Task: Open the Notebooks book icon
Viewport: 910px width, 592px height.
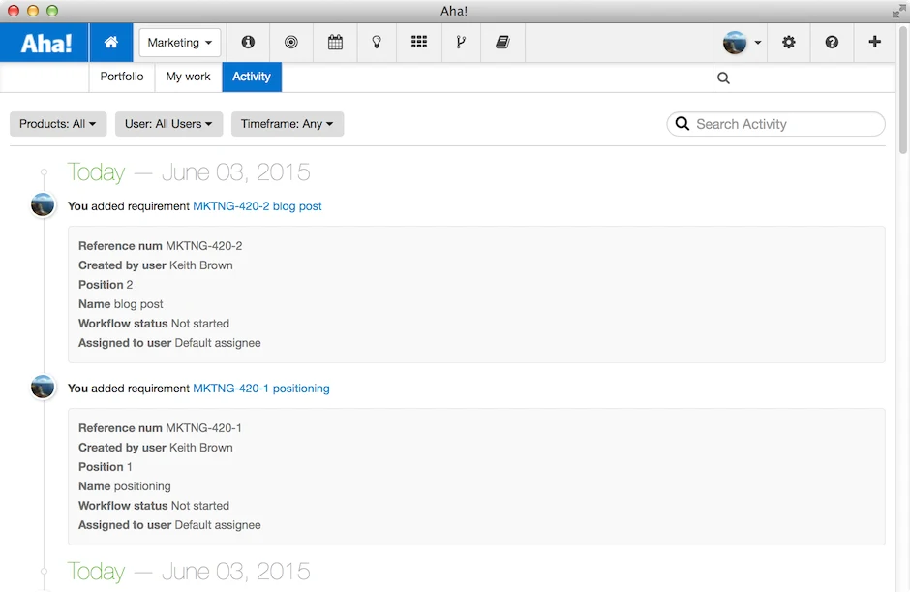Action: pyautogui.click(x=502, y=42)
